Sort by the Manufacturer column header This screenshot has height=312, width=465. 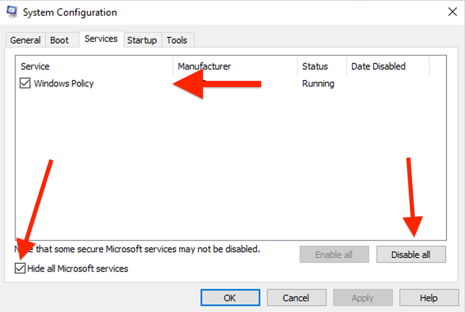[204, 66]
